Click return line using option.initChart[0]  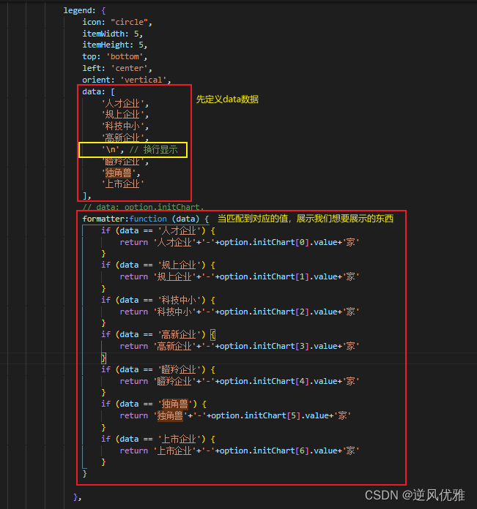[x=240, y=243]
